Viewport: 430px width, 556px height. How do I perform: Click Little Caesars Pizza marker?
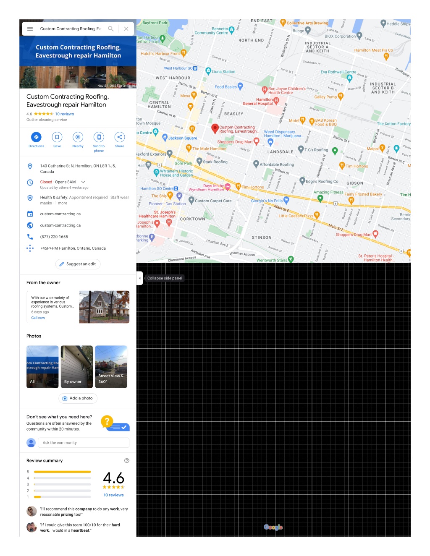click(x=317, y=215)
